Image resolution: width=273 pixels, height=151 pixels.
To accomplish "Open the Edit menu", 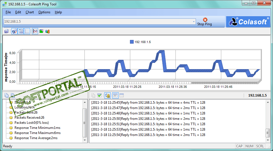I will click(18, 12).
